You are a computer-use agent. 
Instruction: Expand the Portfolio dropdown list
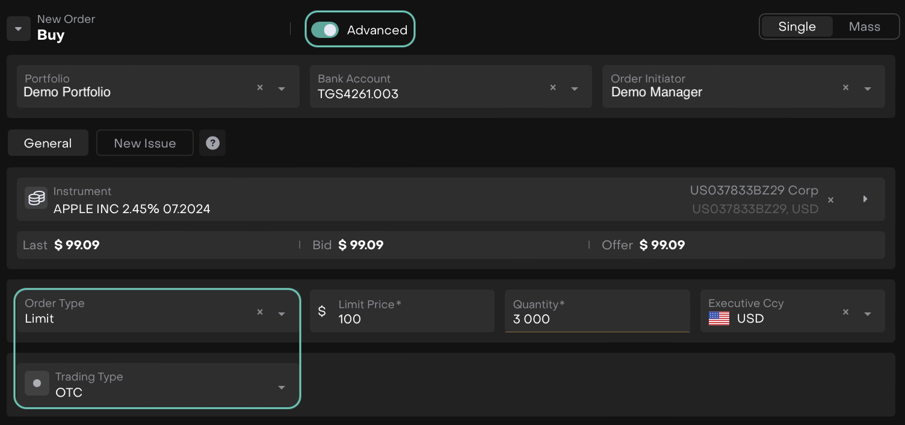pyautogui.click(x=282, y=88)
